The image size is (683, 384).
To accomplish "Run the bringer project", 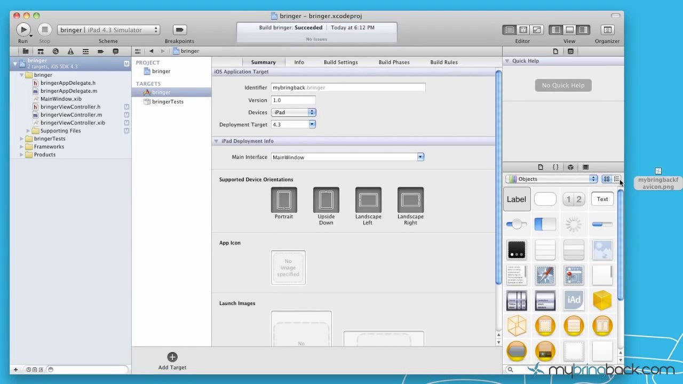I will (23, 30).
